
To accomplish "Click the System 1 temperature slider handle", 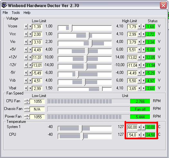I will (80, 129).
